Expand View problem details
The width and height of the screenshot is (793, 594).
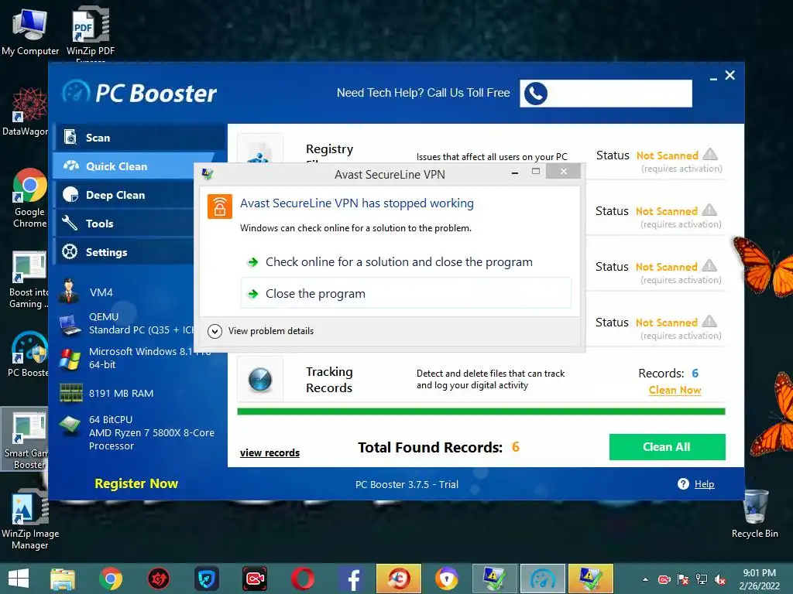(261, 331)
